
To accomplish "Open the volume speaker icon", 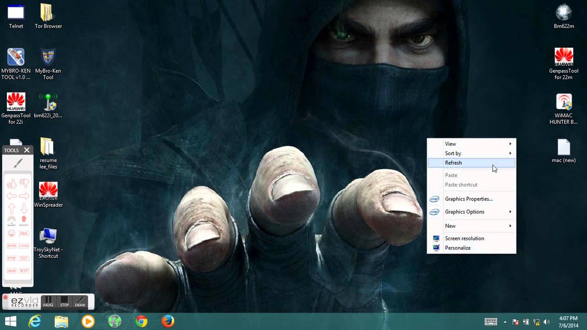I will pos(547,322).
